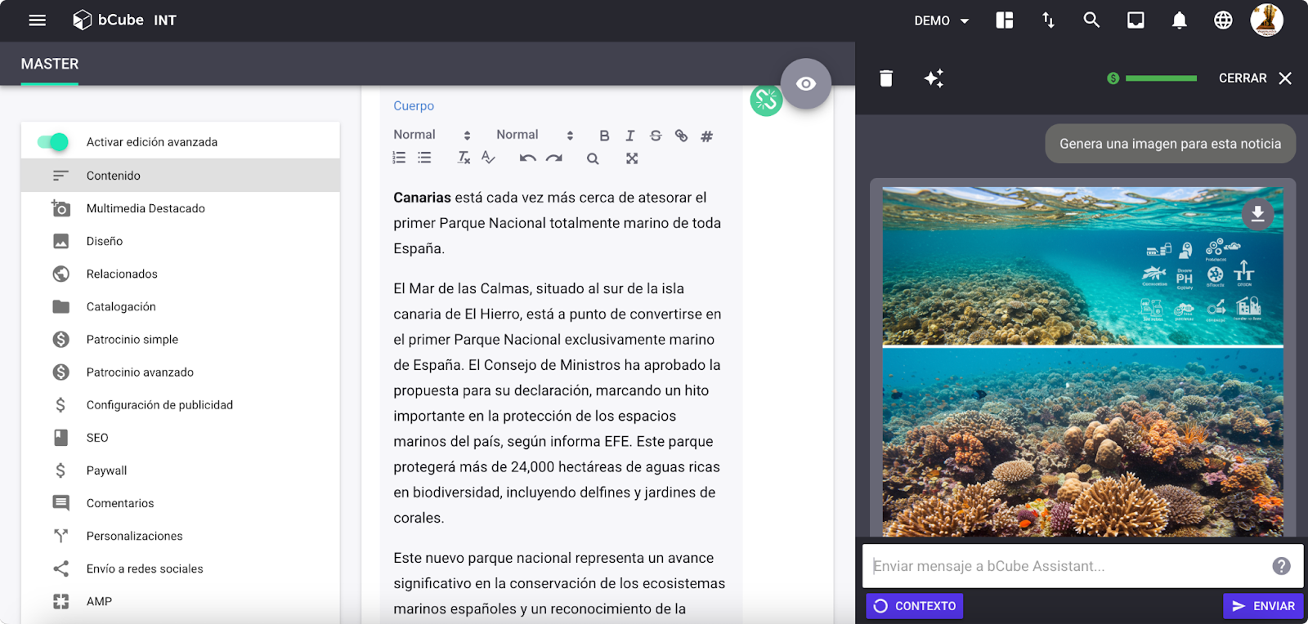The height and width of the screenshot is (624, 1308).
Task: Click the search magnifier in top bar
Action: click(x=1091, y=20)
